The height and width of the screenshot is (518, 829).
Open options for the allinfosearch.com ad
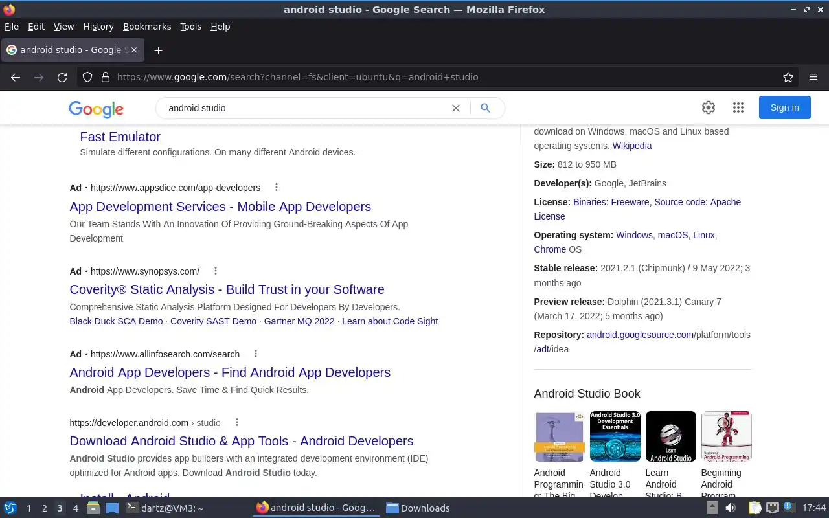pyautogui.click(x=256, y=354)
